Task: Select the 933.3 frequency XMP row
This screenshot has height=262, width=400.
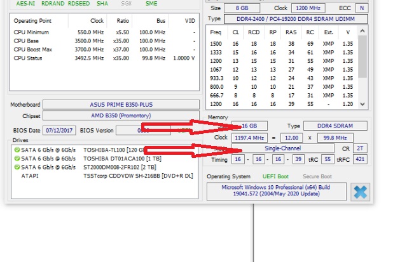Action: [282, 78]
